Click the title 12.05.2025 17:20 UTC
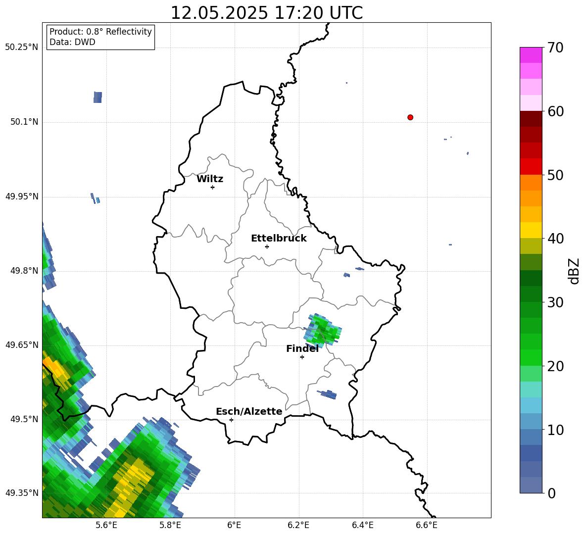Image resolution: width=586 pixels, height=535 pixels. pos(266,13)
